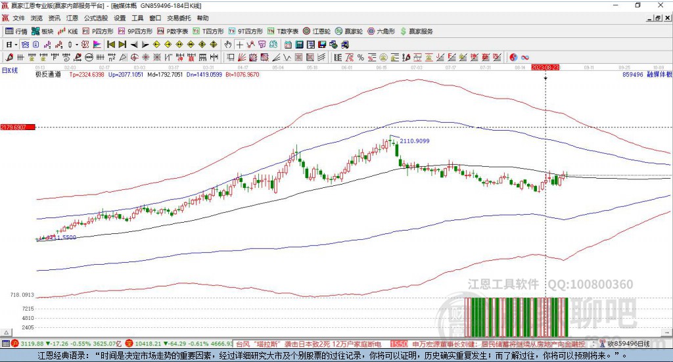
Task: Click the 沪 index 3119.88 status entry
Action: click(66, 344)
